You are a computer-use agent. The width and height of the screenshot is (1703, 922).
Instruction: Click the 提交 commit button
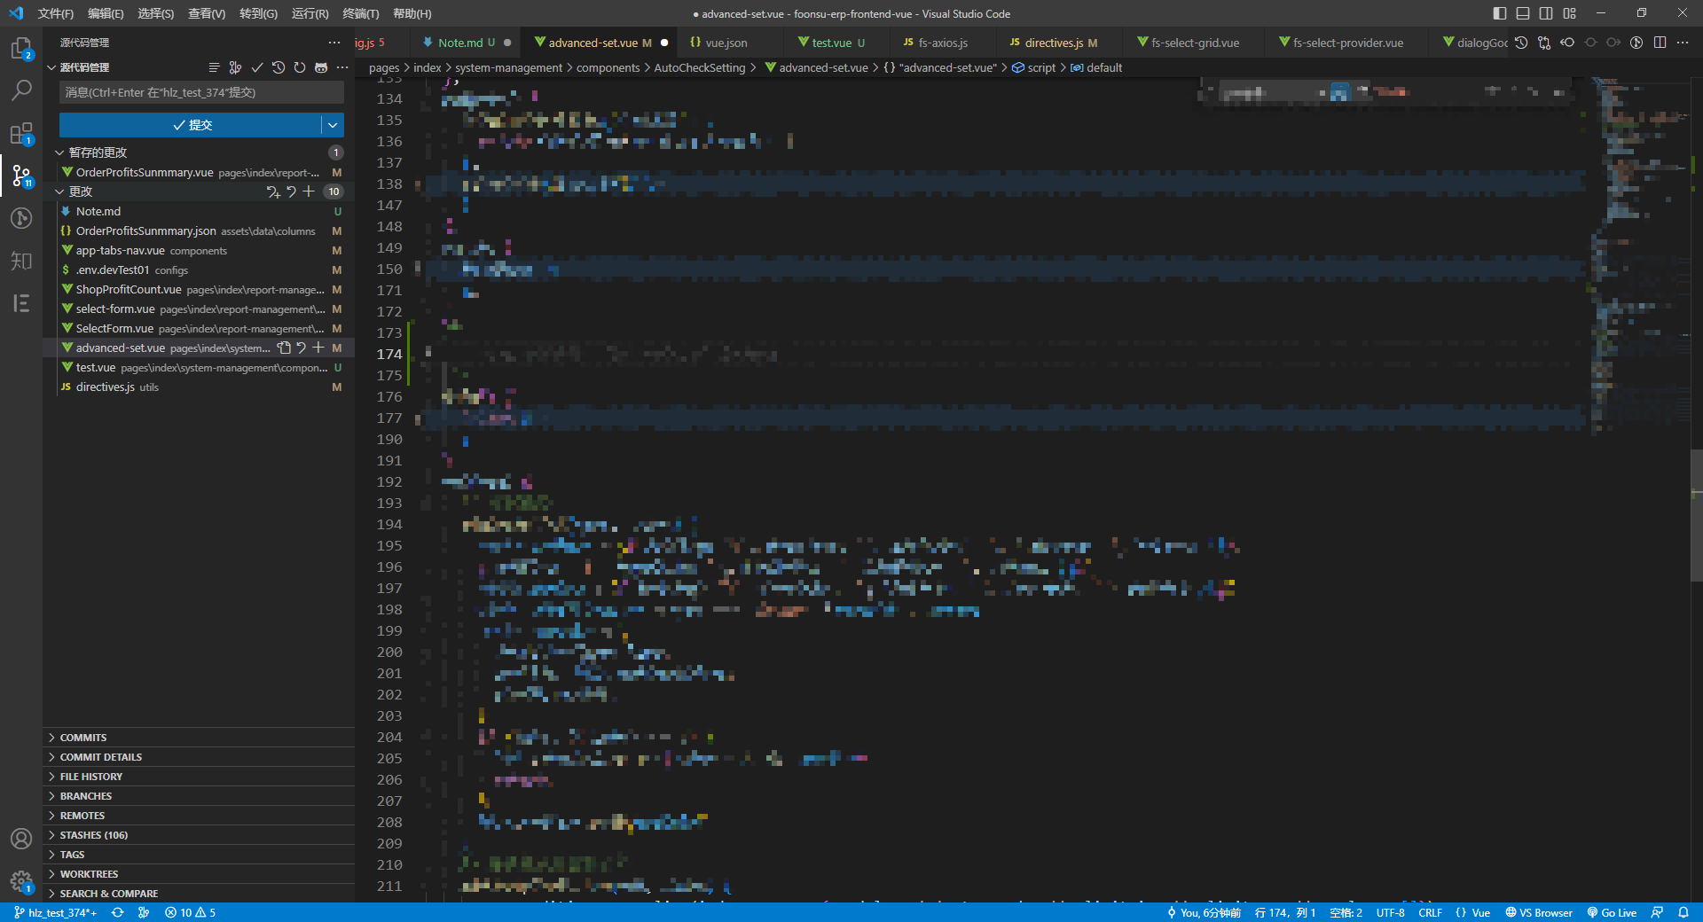(191, 125)
